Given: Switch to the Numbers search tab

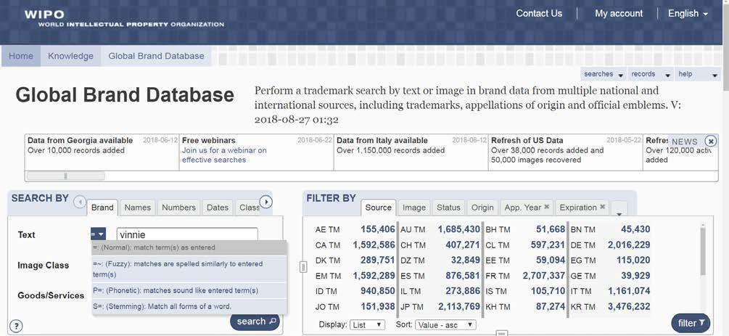Looking at the screenshot, I should (179, 208).
